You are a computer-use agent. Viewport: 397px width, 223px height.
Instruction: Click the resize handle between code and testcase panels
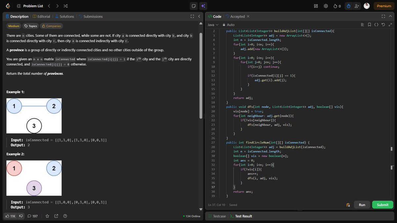tap(300, 210)
